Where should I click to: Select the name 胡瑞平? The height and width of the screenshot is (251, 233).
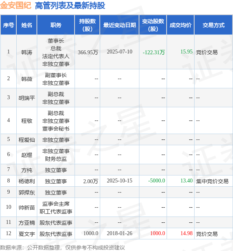tap(27, 98)
